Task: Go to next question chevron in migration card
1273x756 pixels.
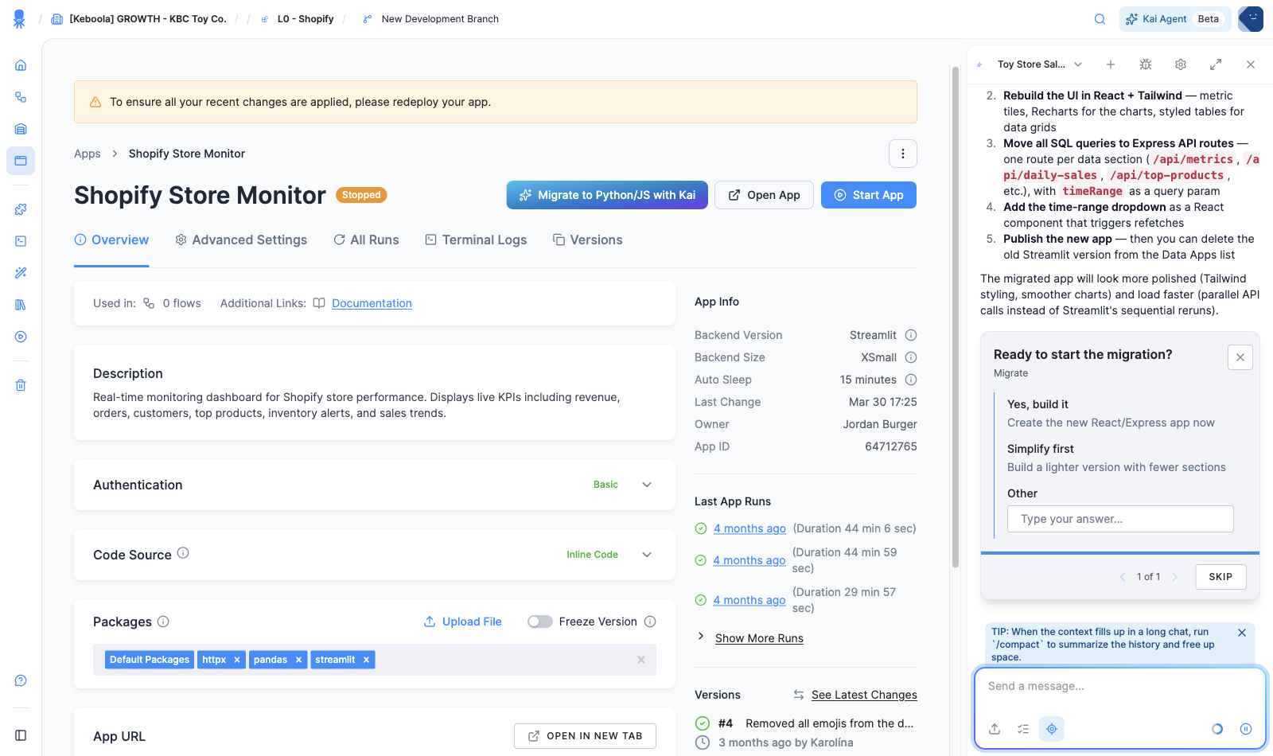Action: pyautogui.click(x=1175, y=577)
